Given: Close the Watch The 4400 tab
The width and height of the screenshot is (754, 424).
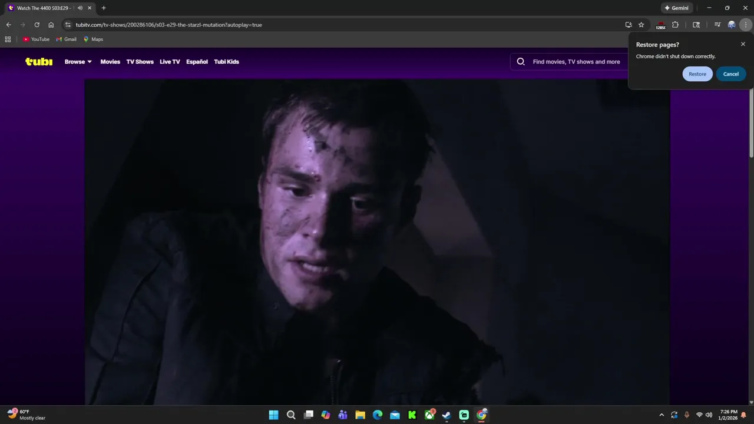Looking at the screenshot, I should pos(90,8).
